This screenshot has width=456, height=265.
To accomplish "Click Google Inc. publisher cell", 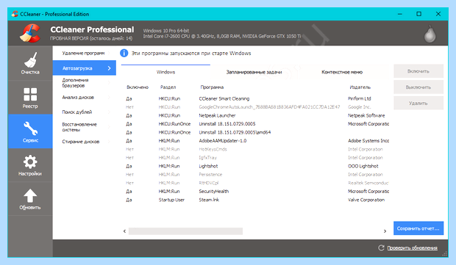I will (360, 107).
